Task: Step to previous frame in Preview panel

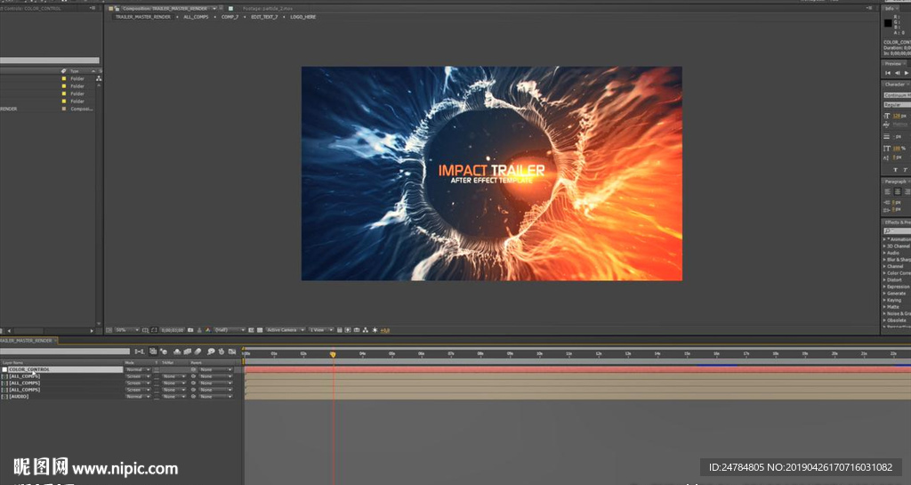Action: [897, 73]
